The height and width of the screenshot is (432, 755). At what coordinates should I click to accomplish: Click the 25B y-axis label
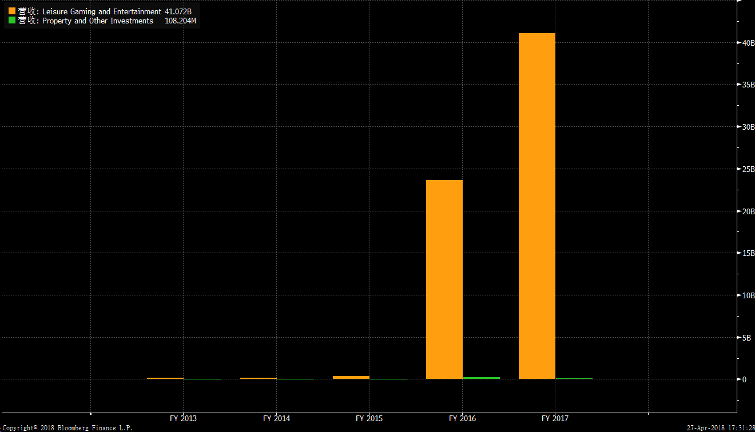click(x=748, y=169)
